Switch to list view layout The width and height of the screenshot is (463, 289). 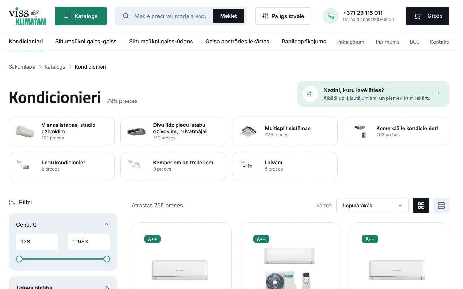pyautogui.click(x=441, y=206)
